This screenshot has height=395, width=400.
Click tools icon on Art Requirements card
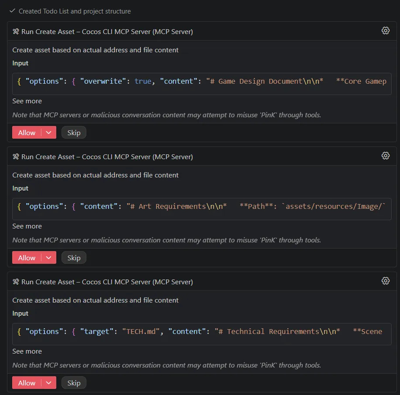pos(16,157)
